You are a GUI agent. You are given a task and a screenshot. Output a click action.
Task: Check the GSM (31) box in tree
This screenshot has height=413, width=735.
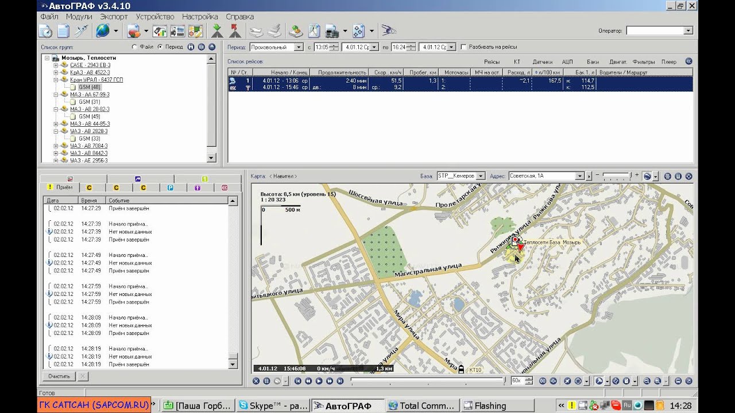(73, 102)
